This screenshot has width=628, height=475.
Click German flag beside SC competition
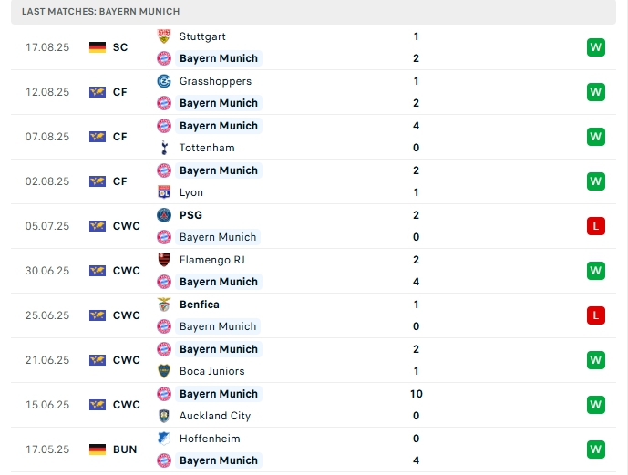(98, 47)
